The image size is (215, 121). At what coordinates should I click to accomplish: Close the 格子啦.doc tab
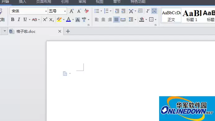pyautogui.click(x=60, y=31)
